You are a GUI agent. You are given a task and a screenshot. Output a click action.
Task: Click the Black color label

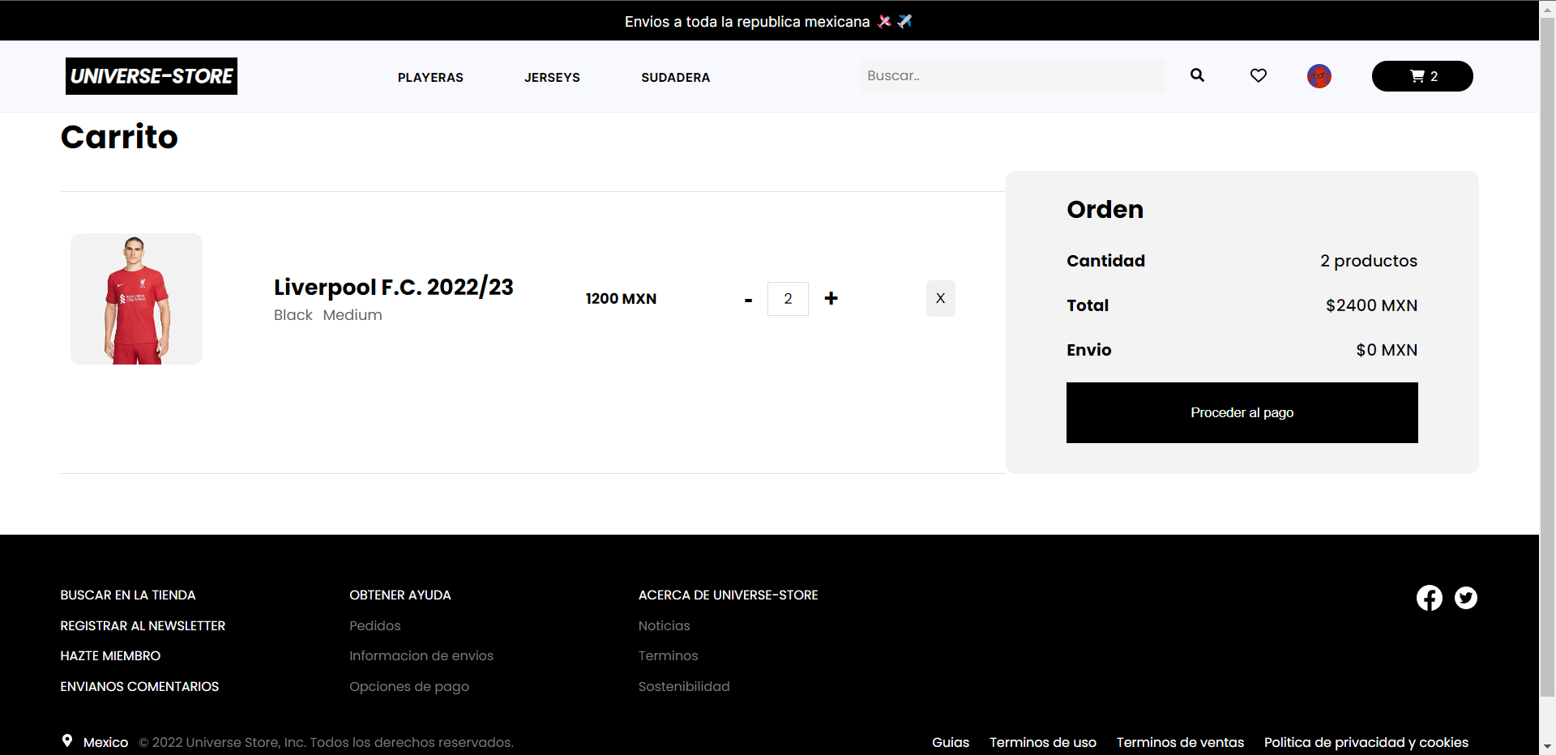click(293, 315)
